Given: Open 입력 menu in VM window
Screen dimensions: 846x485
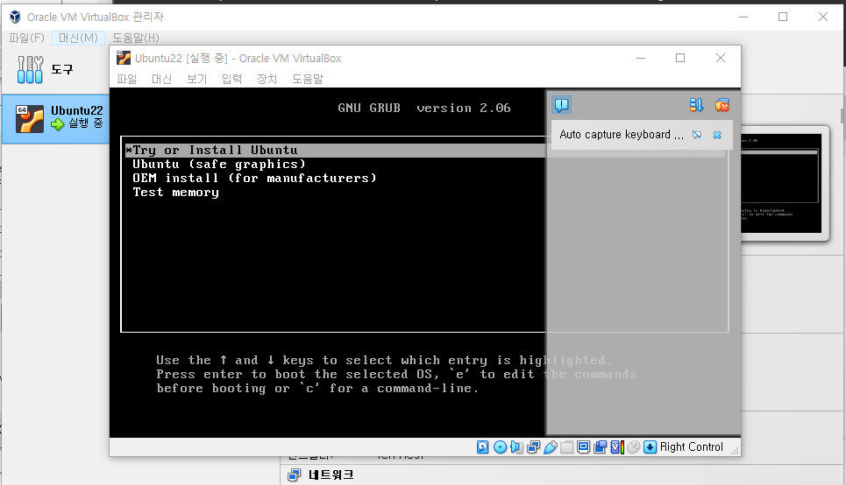Looking at the screenshot, I should pos(232,79).
